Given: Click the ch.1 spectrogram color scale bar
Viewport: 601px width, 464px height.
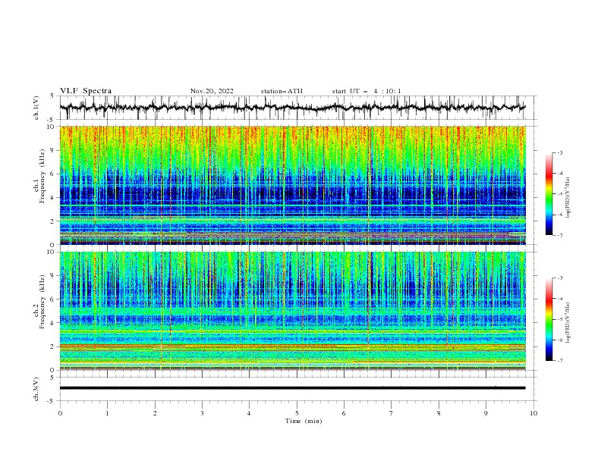Looking at the screenshot, I should point(549,194).
